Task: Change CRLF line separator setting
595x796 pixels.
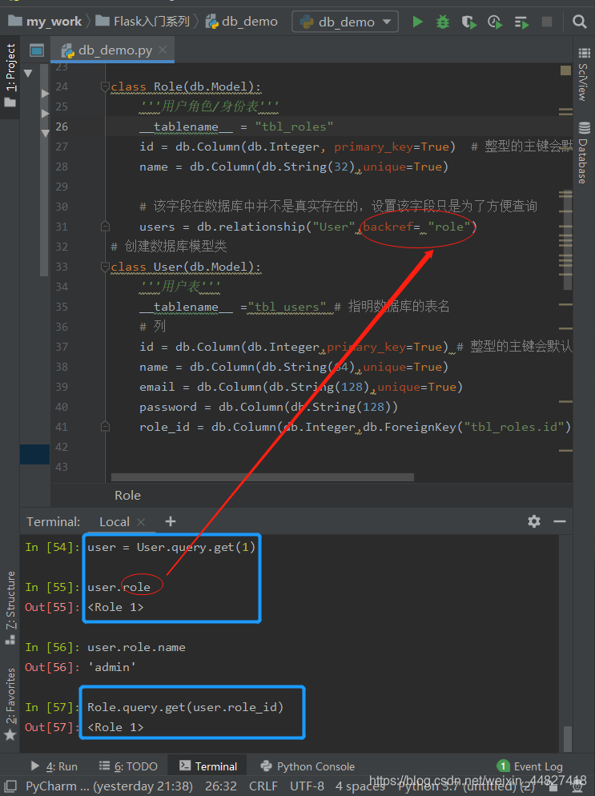Action: (x=263, y=786)
